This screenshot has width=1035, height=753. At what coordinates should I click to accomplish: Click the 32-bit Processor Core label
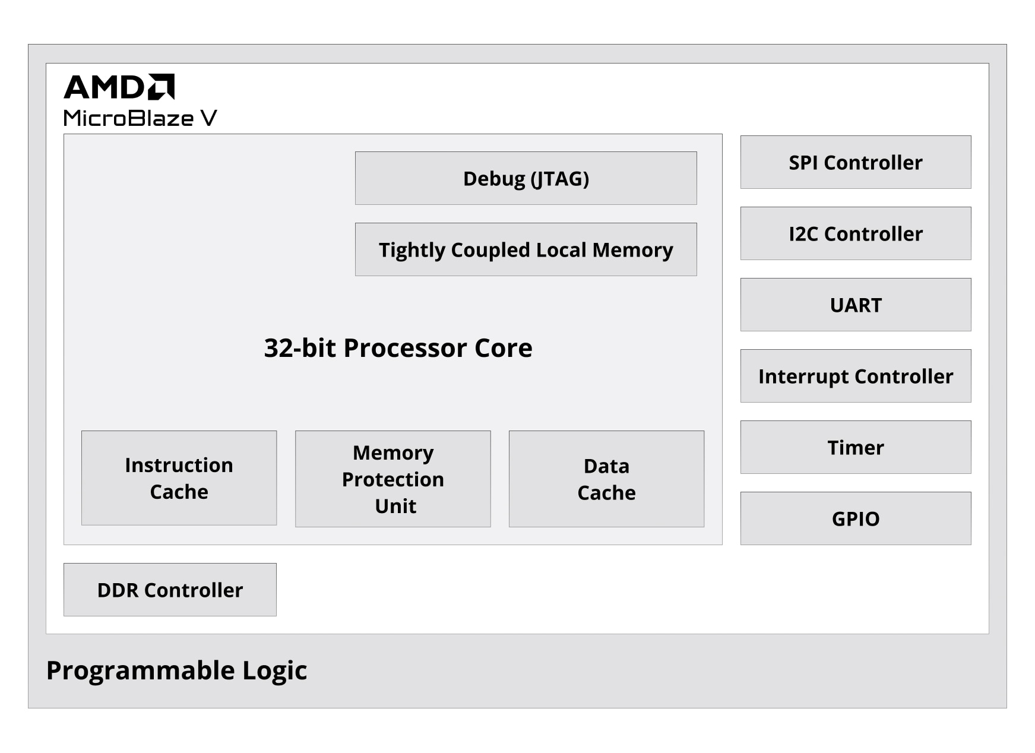click(x=398, y=348)
